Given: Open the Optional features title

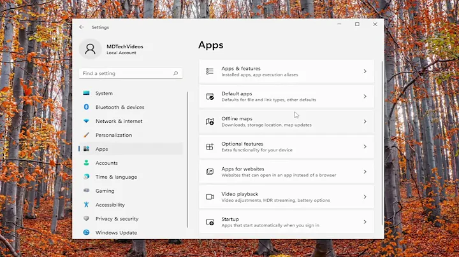Looking at the screenshot, I should coord(242,144).
